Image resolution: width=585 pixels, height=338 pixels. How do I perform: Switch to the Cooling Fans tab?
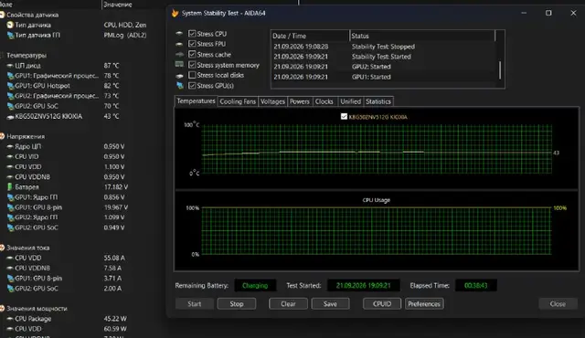[x=238, y=101]
